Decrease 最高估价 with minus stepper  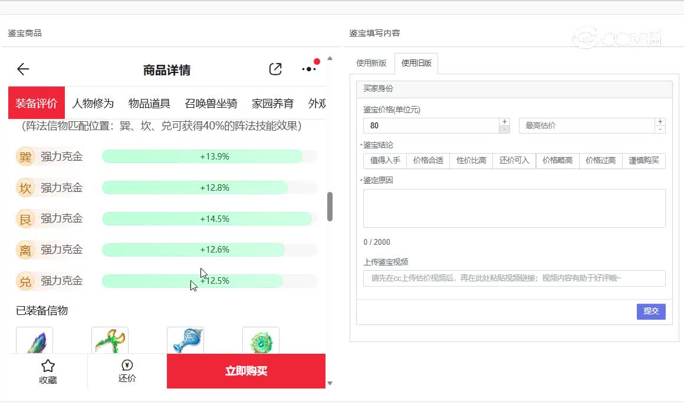(x=660, y=130)
